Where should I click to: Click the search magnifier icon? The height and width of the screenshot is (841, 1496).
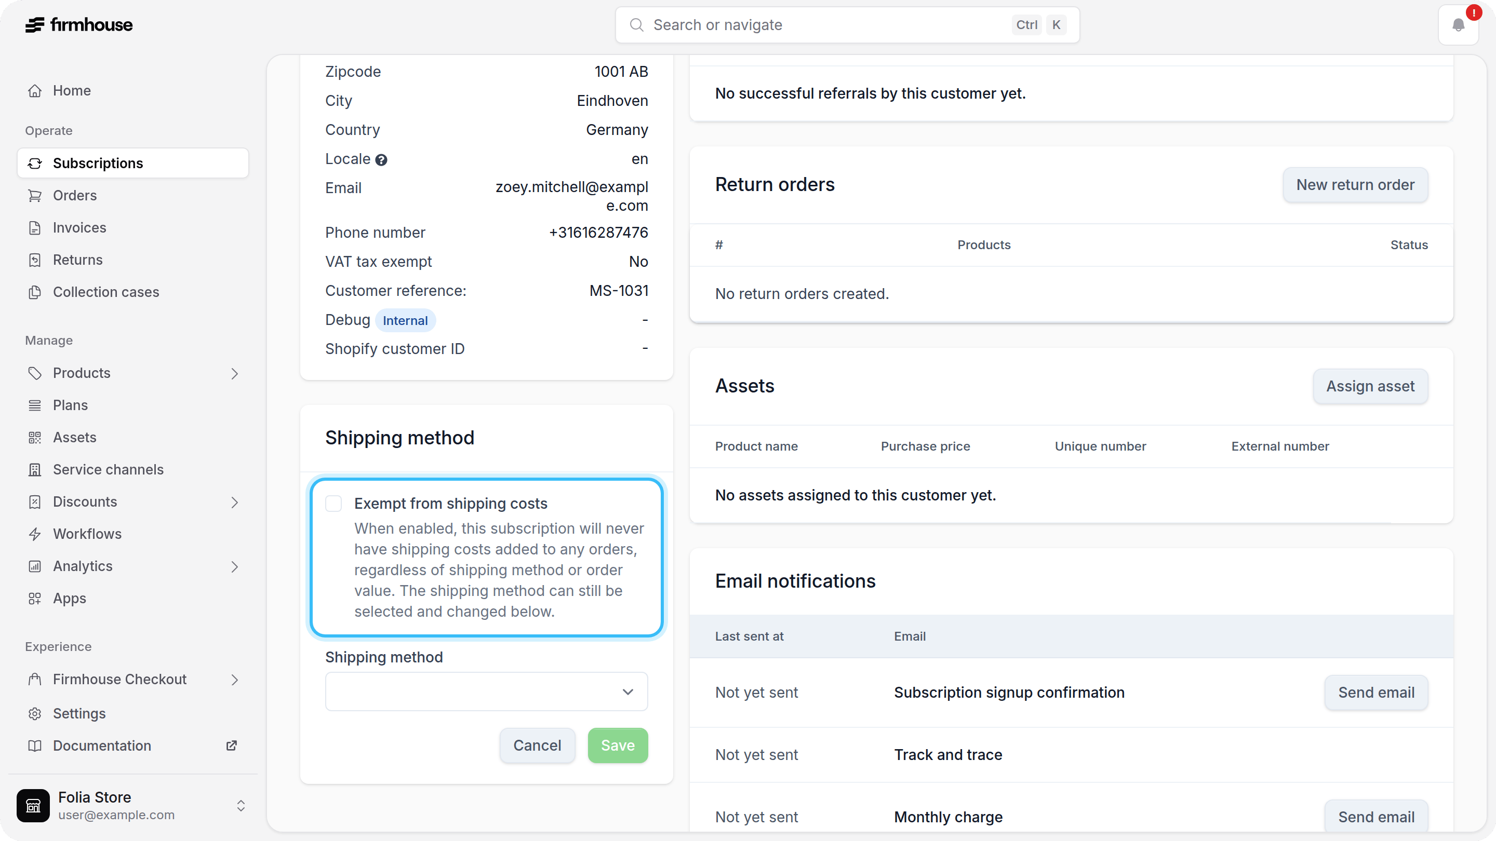pyautogui.click(x=636, y=25)
